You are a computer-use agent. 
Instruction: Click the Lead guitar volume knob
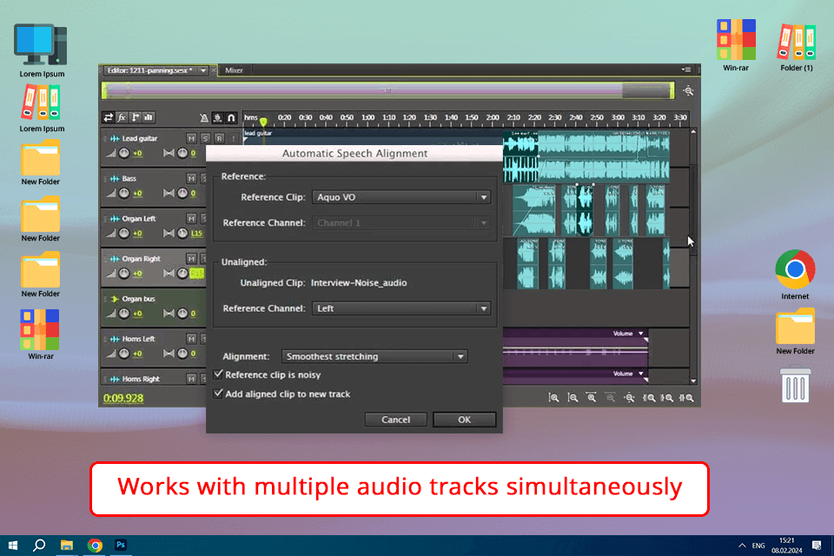[x=124, y=153]
